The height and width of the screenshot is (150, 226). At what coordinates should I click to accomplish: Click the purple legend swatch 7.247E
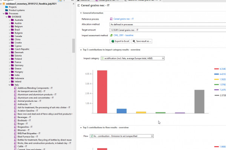tap(217, 90)
